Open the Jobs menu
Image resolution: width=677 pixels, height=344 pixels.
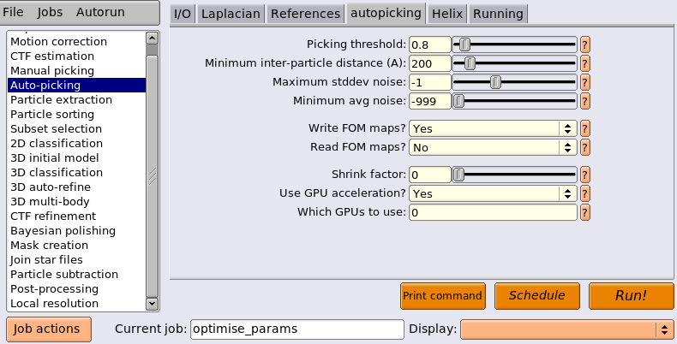(50, 12)
